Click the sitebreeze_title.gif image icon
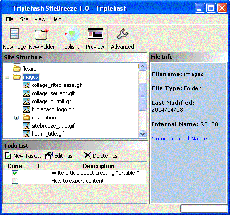The height and width of the screenshot is (215, 230). pos(26,126)
